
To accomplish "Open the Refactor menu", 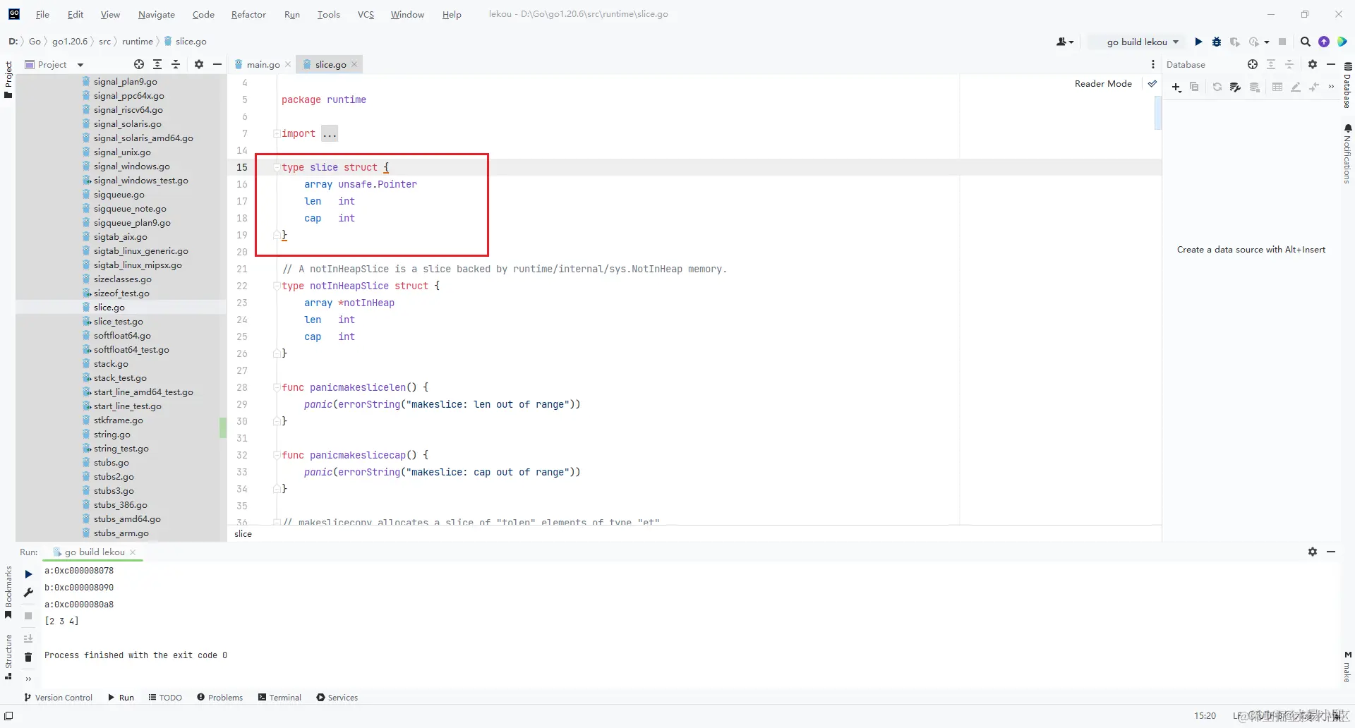I will click(248, 14).
